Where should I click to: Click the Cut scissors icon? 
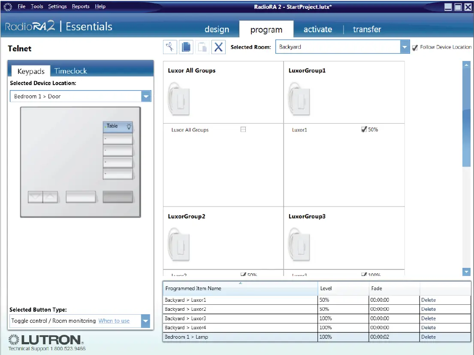click(170, 47)
